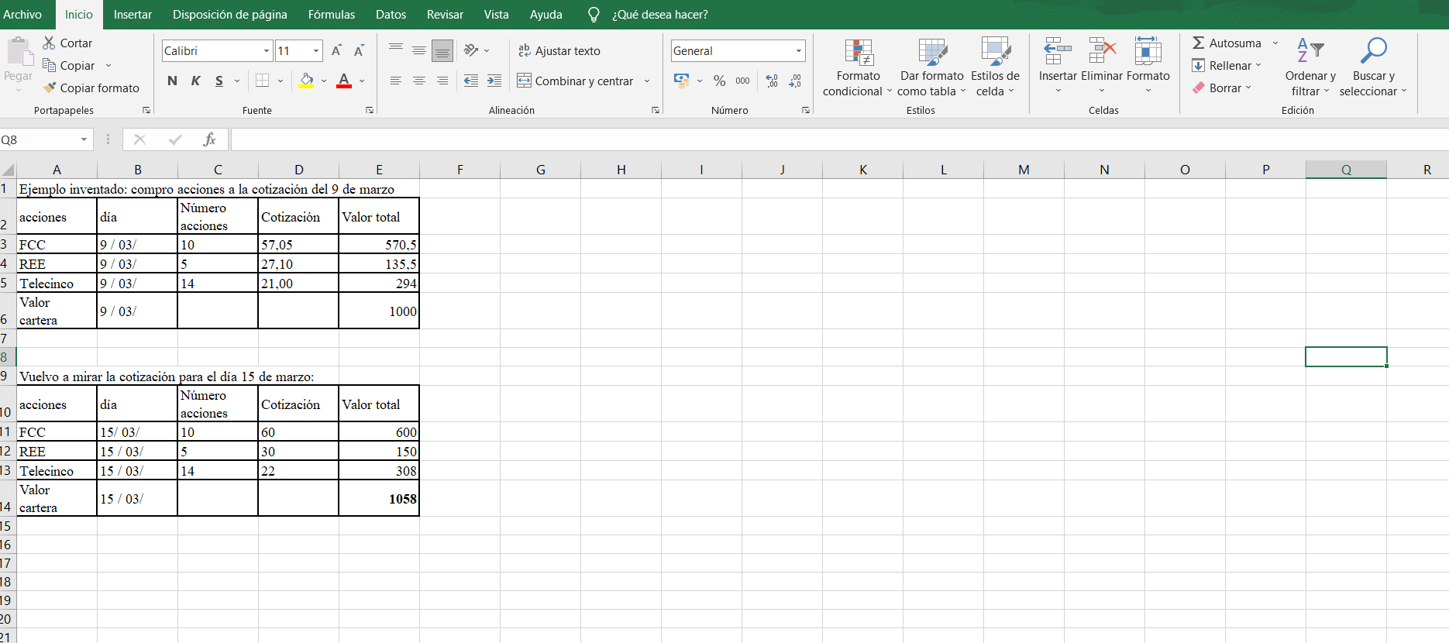Apply the thousands separator style
Image resolution: width=1449 pixels, height=643 pixels.
(x=742, y=81)
